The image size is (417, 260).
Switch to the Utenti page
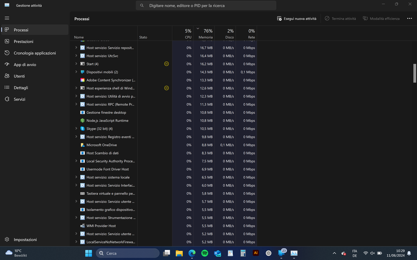35,76
